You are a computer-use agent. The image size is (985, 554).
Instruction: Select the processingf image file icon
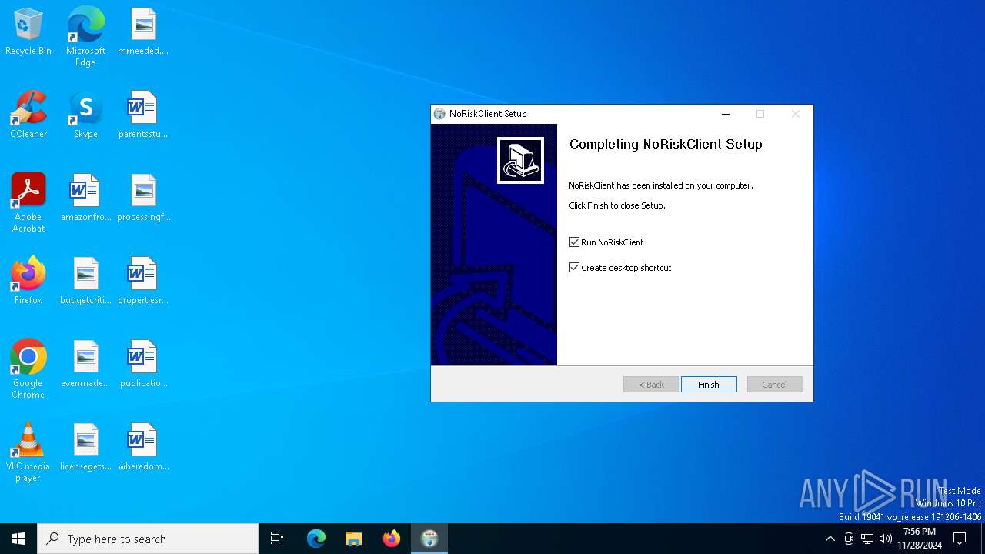click(x=143, y=199)
